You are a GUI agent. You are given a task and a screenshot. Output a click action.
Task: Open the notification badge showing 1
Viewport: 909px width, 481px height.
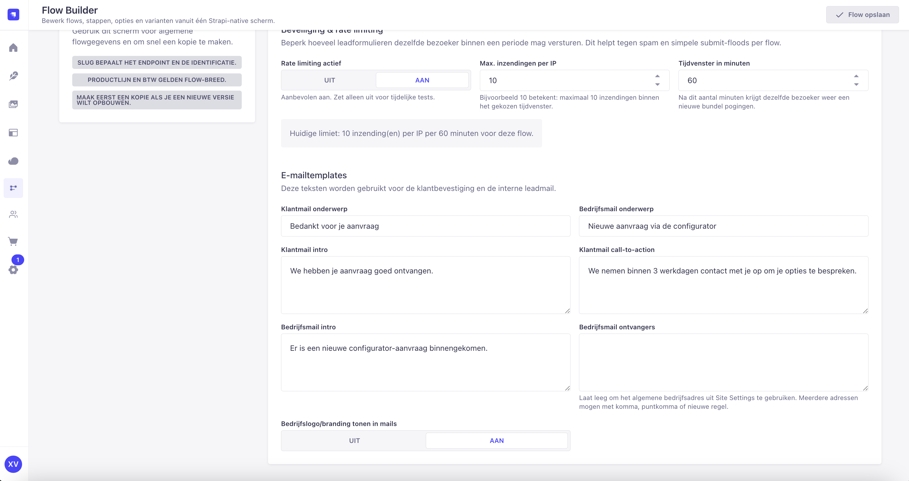point(18,260)
